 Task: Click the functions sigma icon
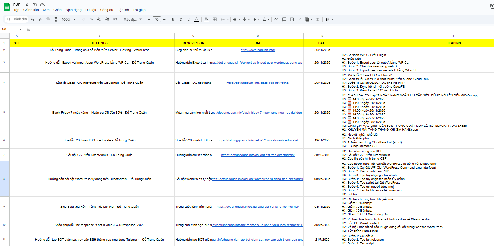coord(317,19)
